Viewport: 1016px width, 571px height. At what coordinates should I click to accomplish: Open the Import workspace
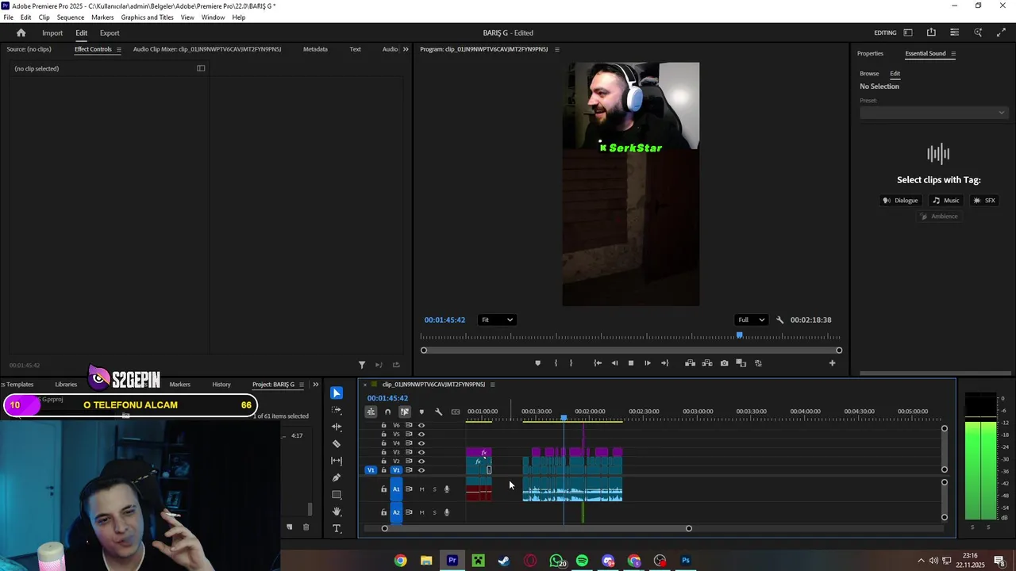(x=52, y=33)
